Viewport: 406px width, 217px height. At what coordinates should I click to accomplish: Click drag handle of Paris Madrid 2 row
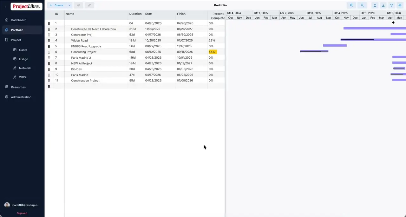(x=49, y=58)
